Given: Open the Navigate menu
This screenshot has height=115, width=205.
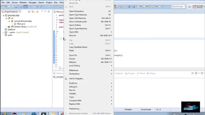Looking at the screenshot, I should [33, 3].
